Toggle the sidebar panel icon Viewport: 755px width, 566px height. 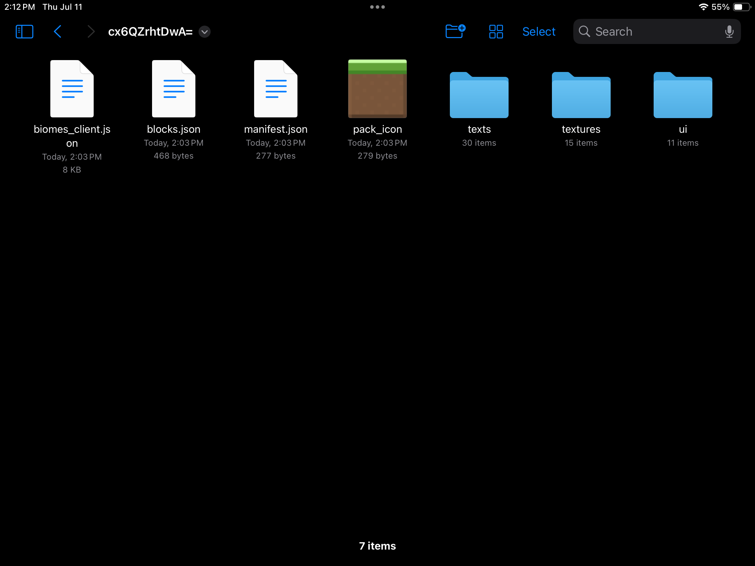24,31
